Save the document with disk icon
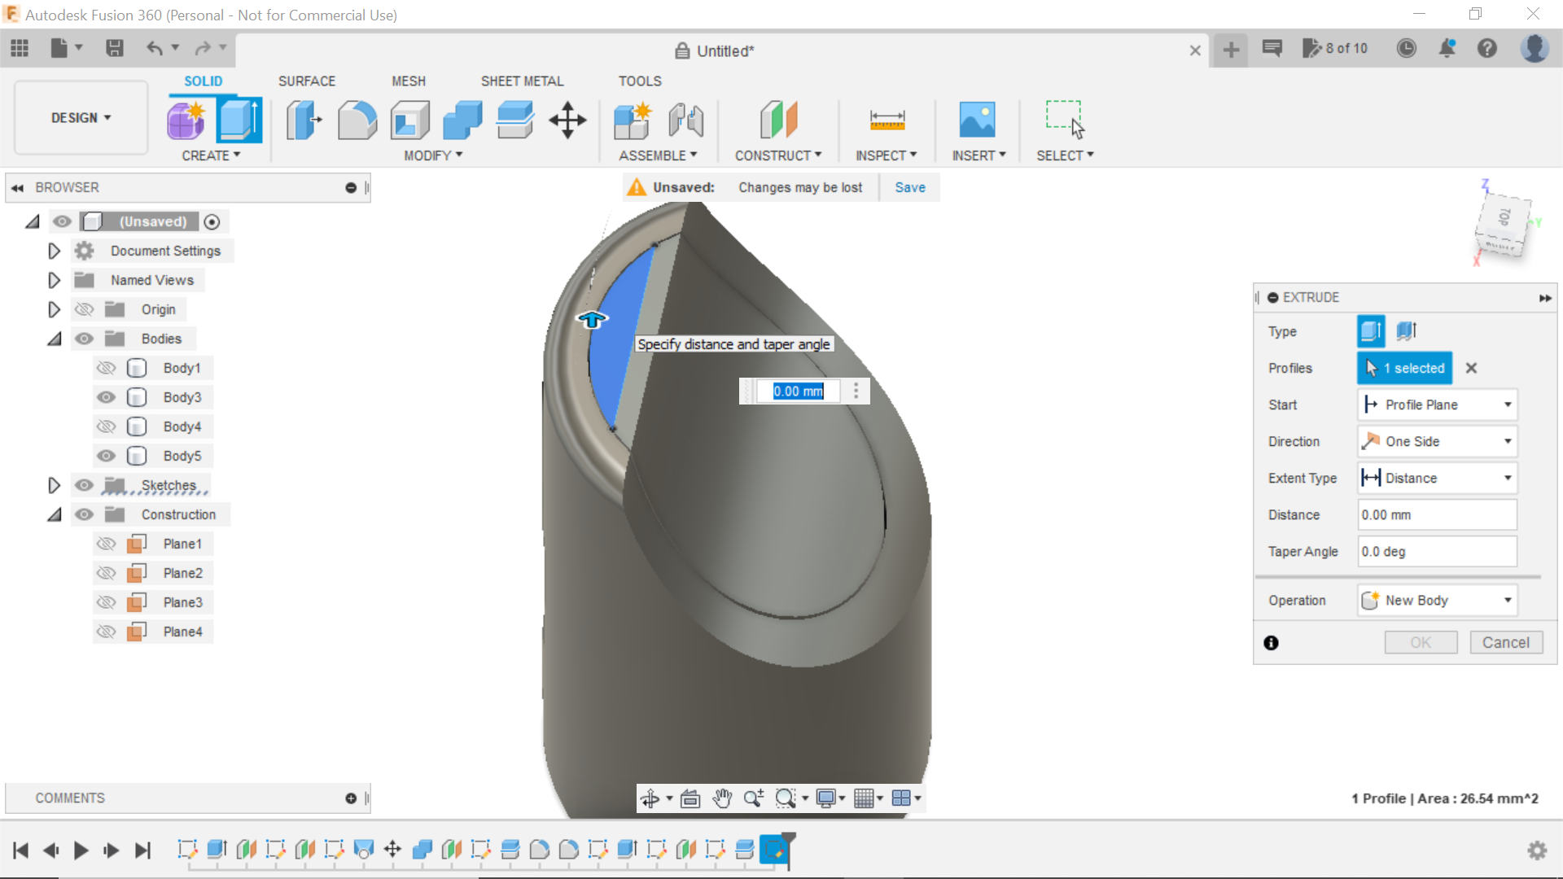 pos(115,49)
